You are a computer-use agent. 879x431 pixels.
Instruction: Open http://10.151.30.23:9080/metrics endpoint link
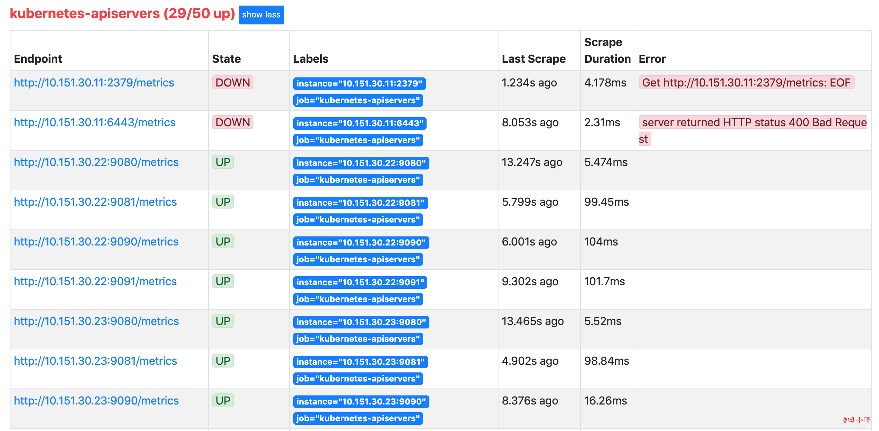coord(96,321)
